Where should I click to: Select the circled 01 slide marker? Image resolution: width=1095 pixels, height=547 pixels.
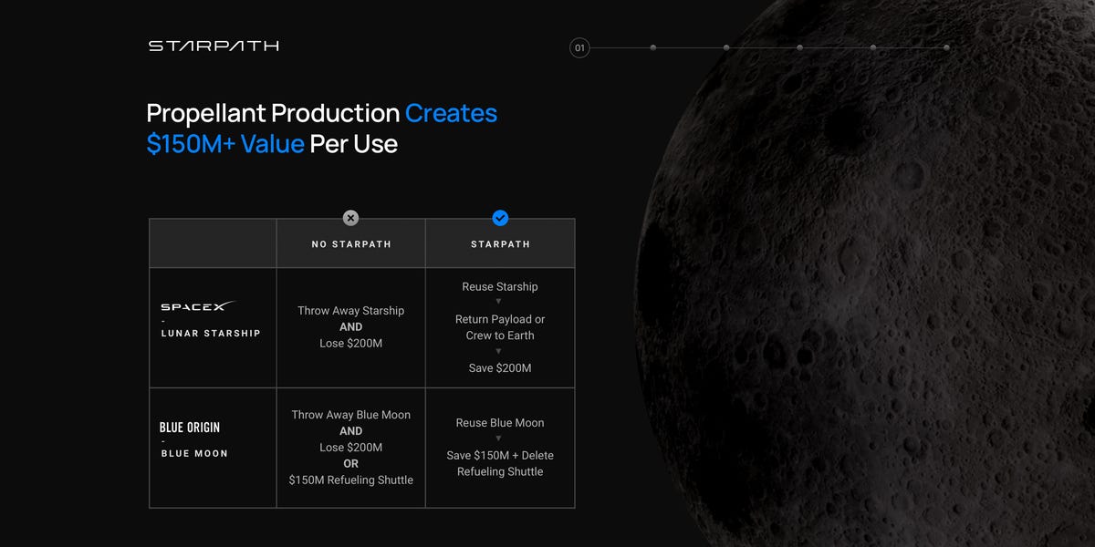pos(579,47)
